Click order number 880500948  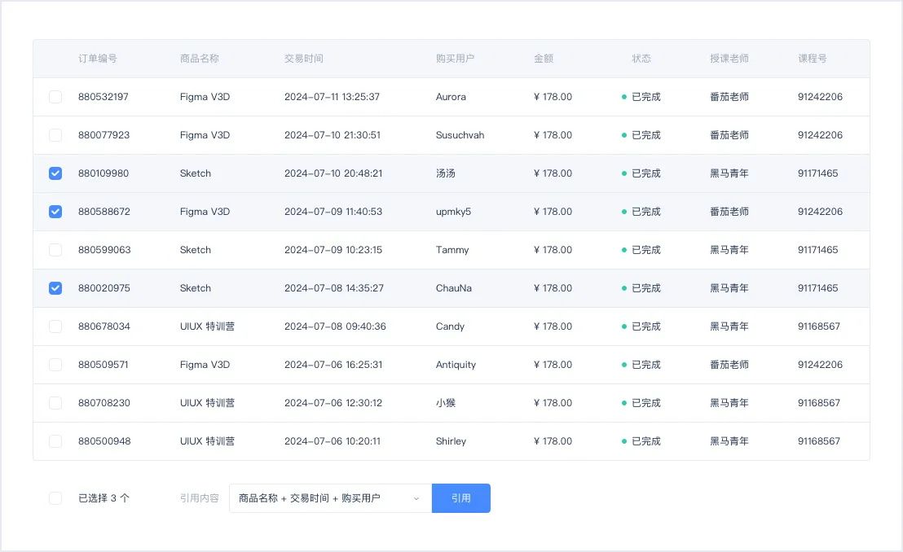point(105,441)
